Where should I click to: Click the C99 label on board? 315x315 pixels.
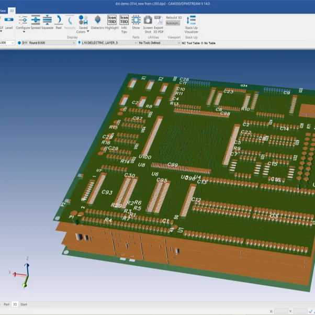[x=173, y=165]
